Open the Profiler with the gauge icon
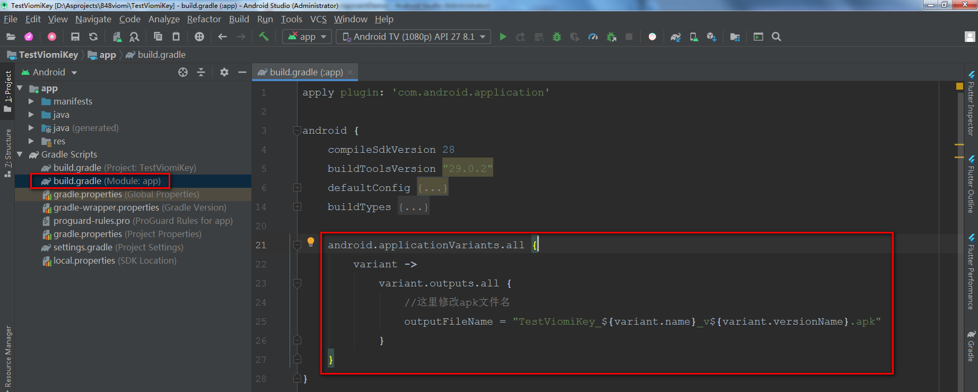 tap(593, 37)
